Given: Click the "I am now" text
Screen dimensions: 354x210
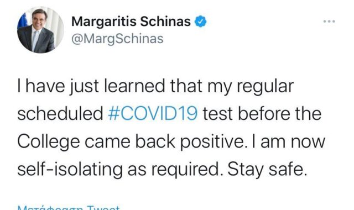Looking at the screenshot, I should coord(289,141).
